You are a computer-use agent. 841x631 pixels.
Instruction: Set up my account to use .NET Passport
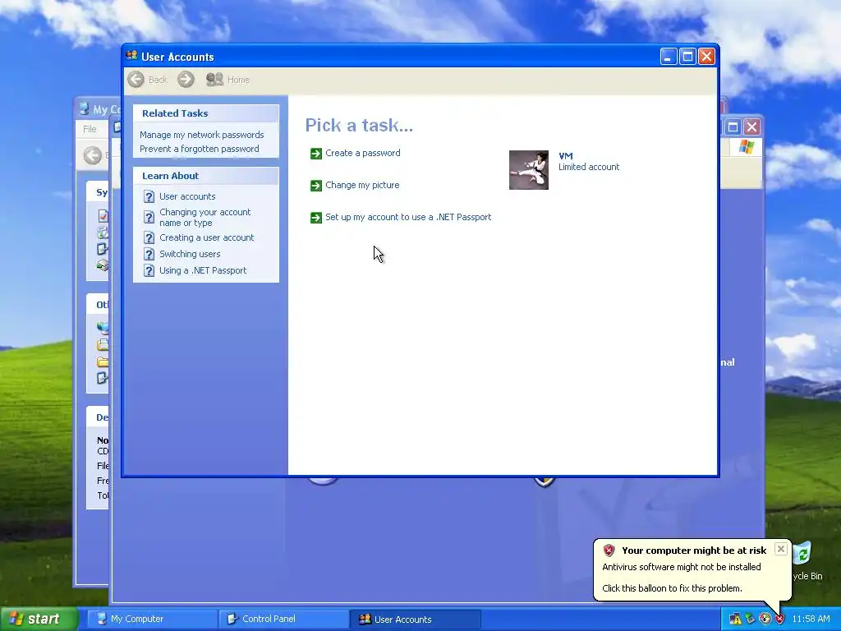click(x=408, y=217)
